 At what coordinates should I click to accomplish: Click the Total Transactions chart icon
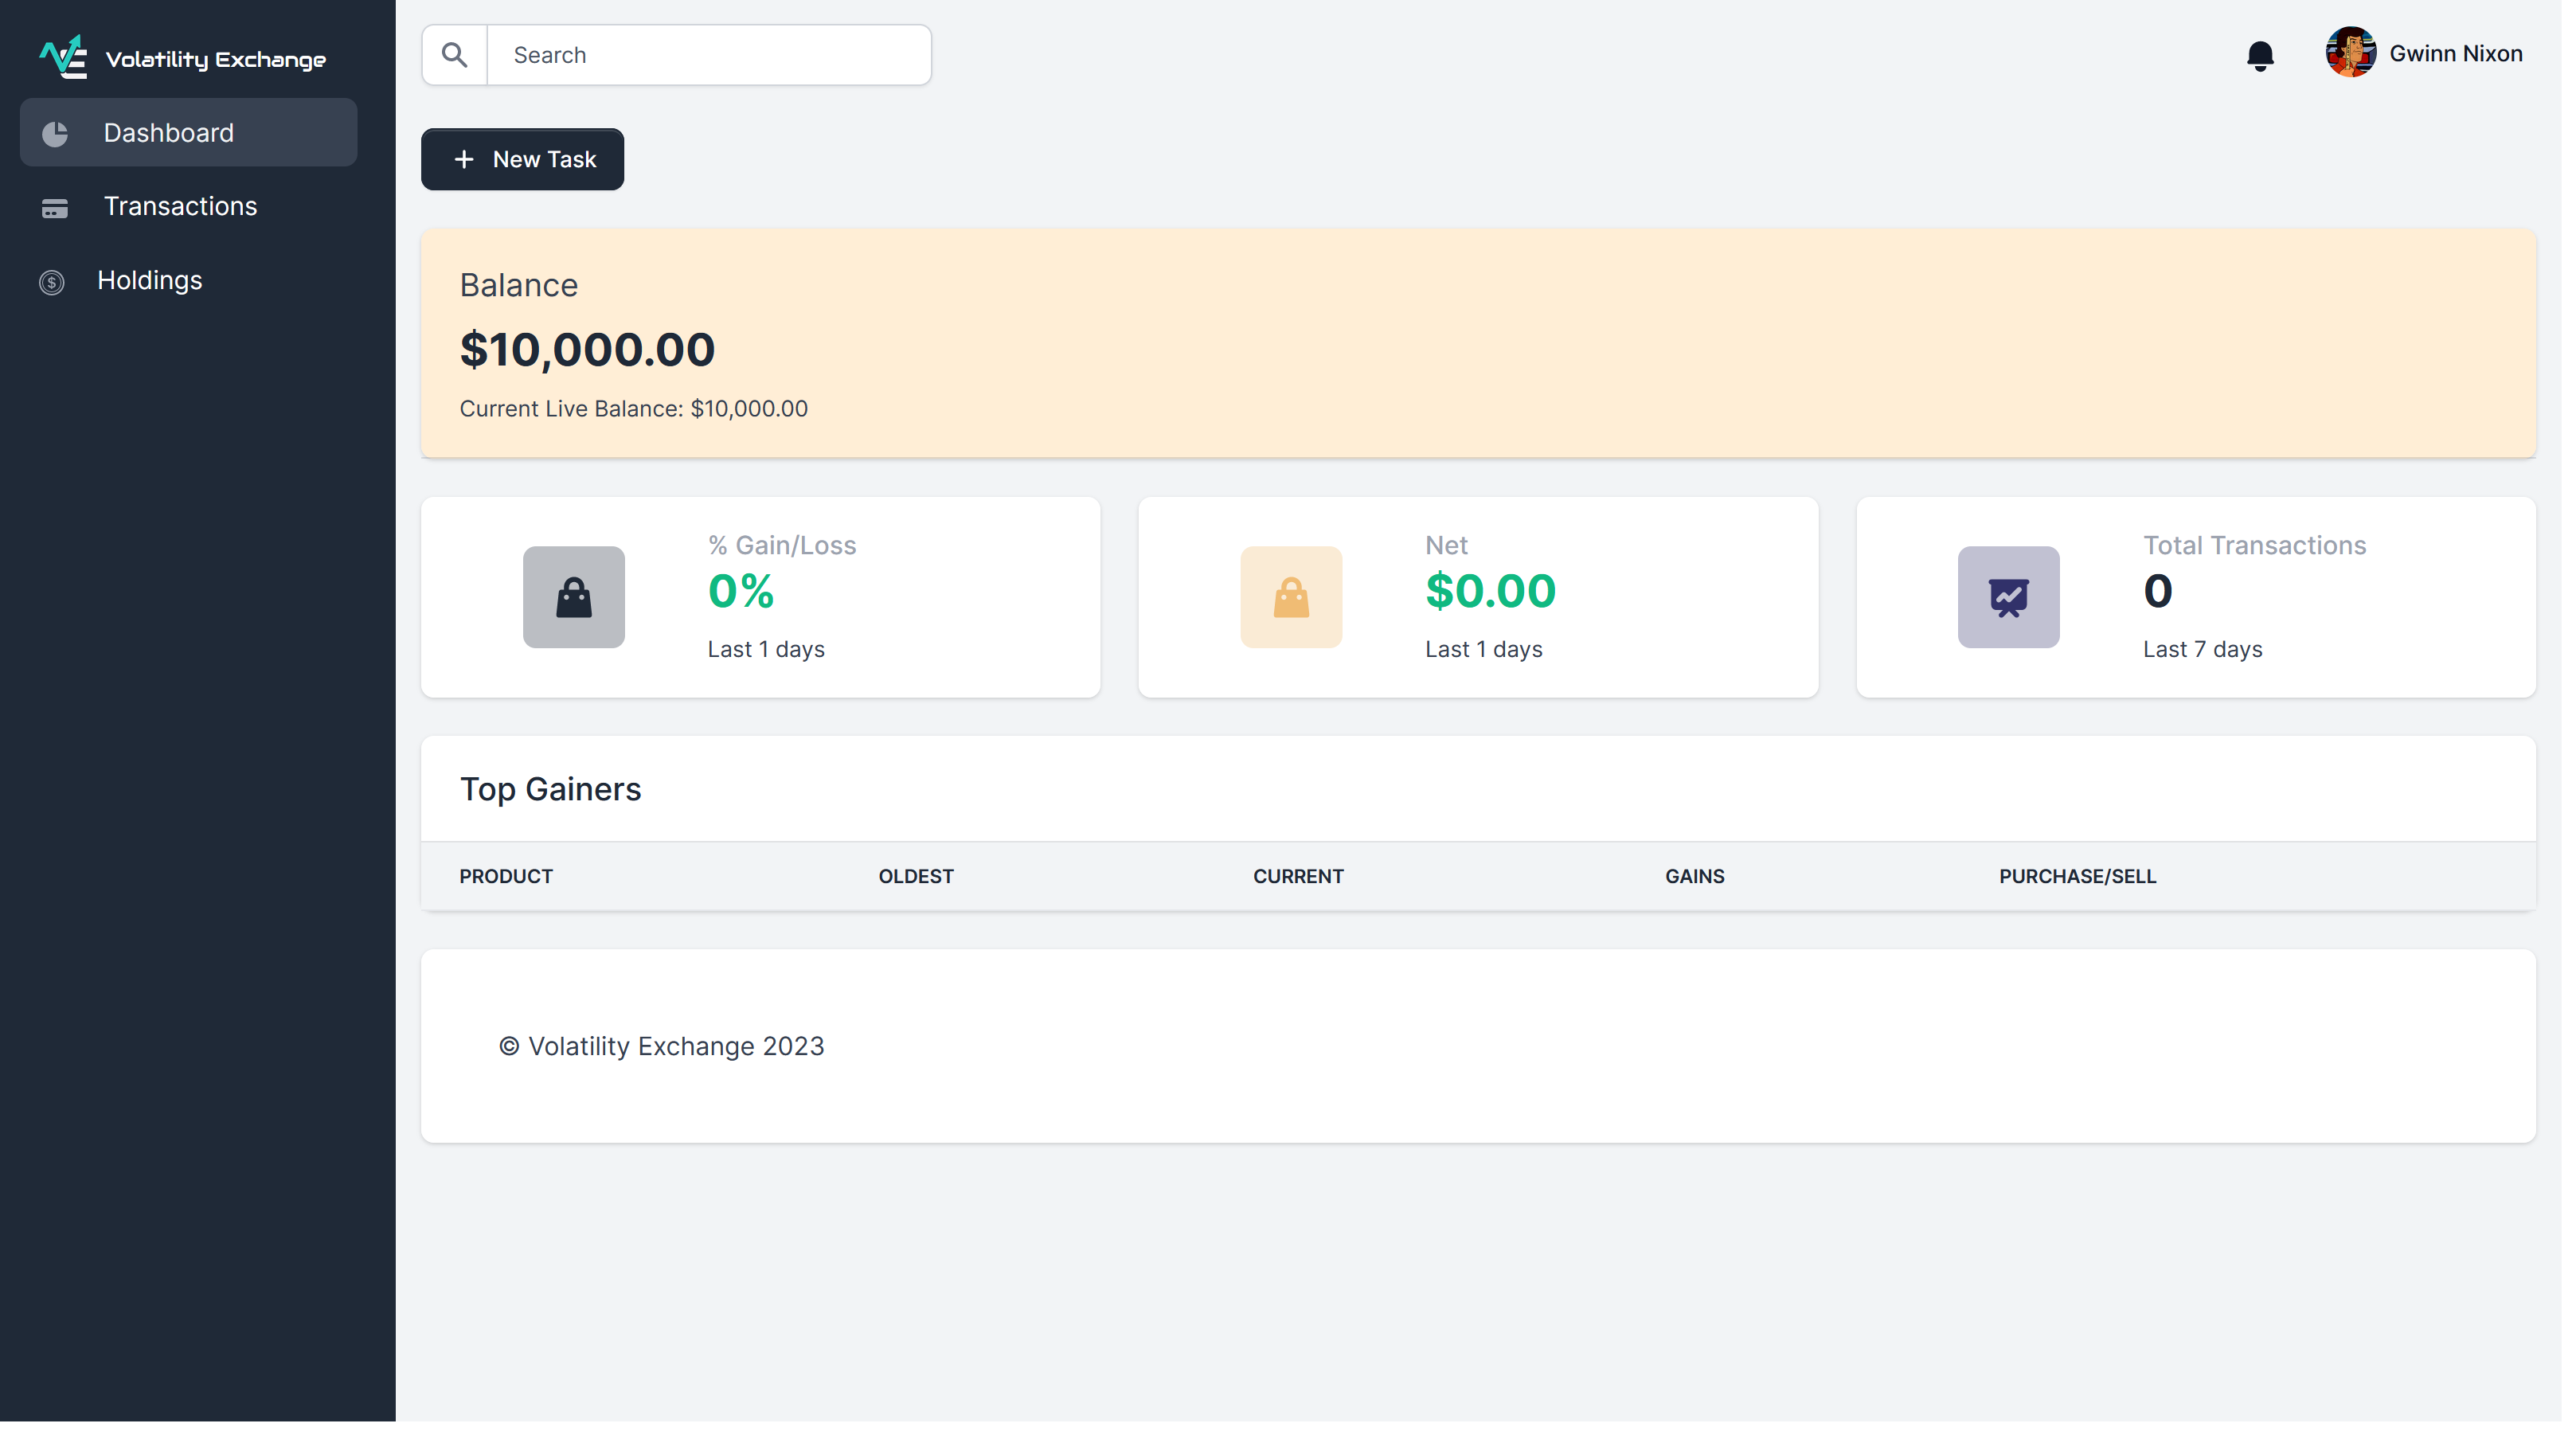[x=2019, y=600]
